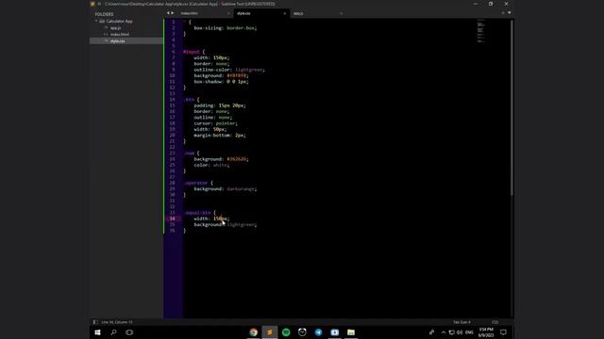Click the box-sizing: border-box line
Viewport: 604px width, 339px height.
point(225,27)
